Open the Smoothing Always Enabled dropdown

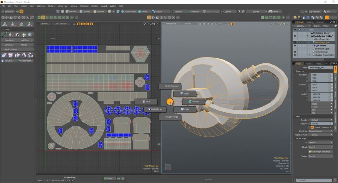click(x=321, y=131)
